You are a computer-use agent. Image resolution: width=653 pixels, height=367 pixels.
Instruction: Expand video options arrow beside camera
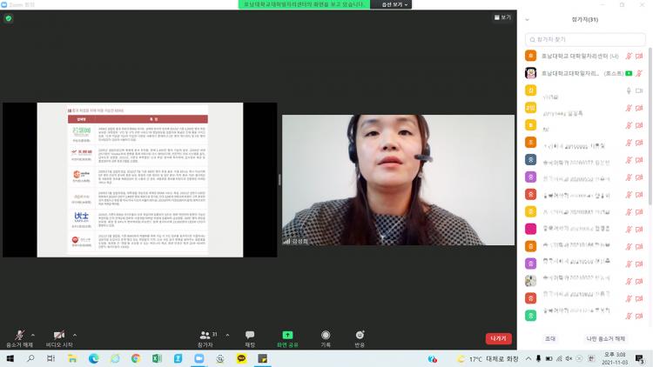click(75, 335)
